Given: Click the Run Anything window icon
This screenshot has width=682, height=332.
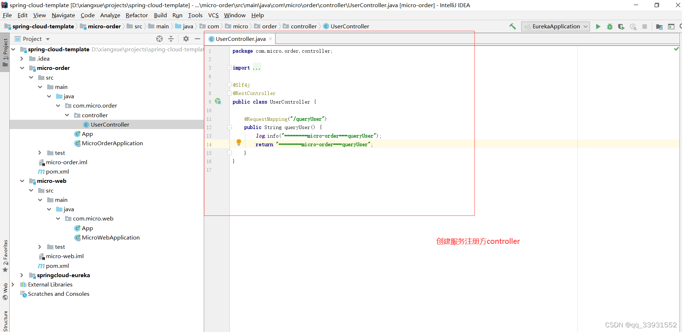Looking at the screenshot, I should pos(671,27).
